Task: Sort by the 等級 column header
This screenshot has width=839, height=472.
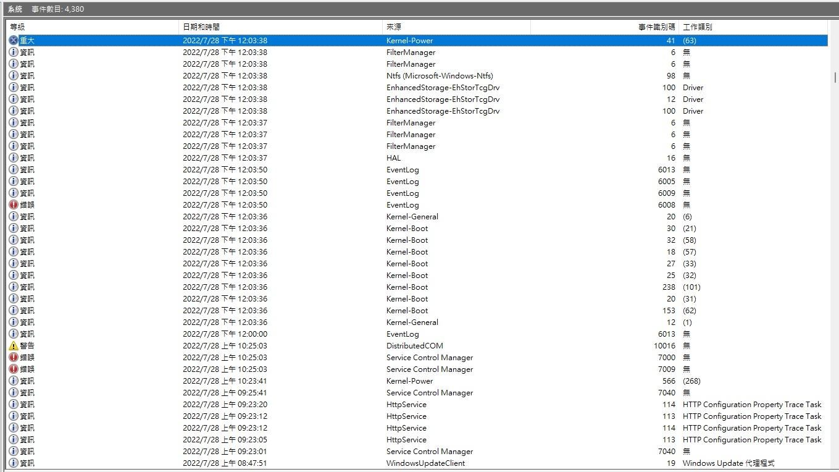Action: pyautogui.click(x=93, y=27)
